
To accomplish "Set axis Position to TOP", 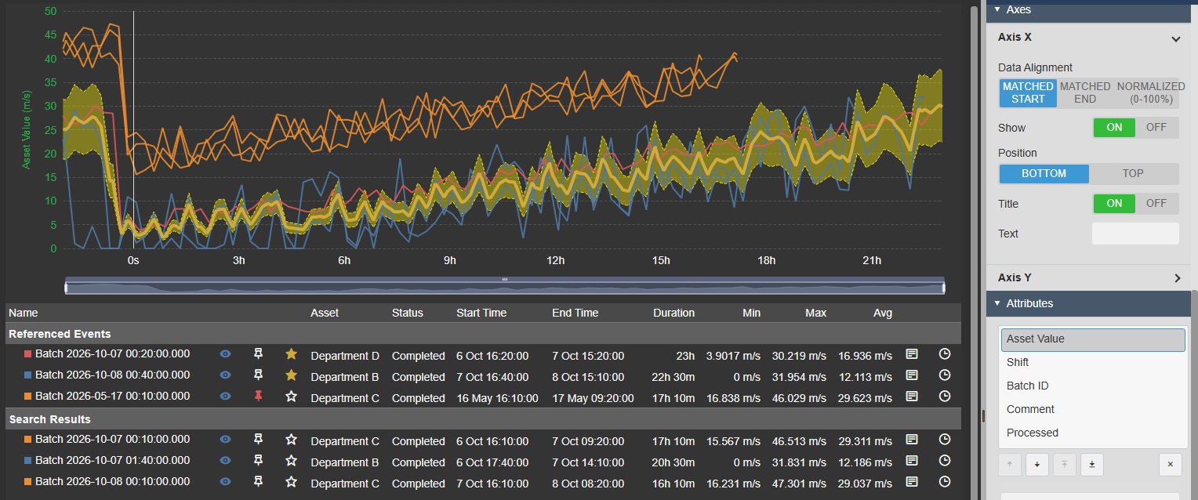I will point(1133,174).
